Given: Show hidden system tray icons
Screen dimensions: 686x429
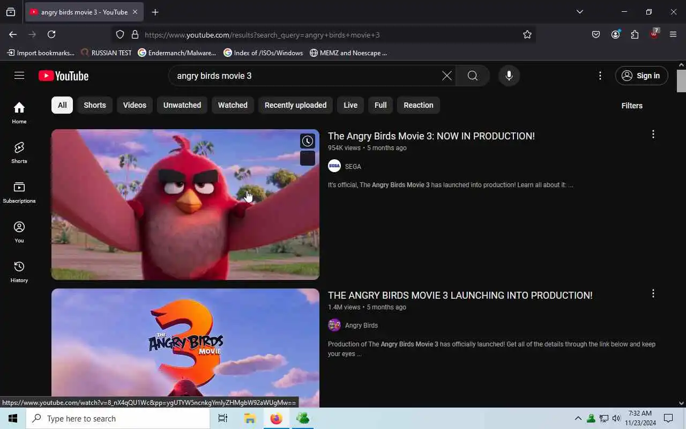Looking at the screenshot, I should pyautogui.click(x=578, y=418).
